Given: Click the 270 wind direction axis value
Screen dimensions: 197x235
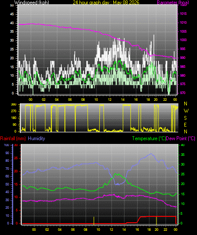Looking at the screenshot, I should [x=14, y=111].
